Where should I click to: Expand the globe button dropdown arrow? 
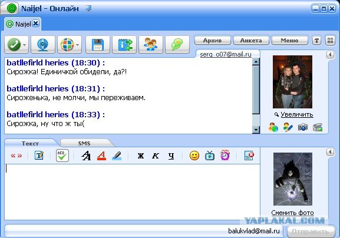[x=78, y=45]
